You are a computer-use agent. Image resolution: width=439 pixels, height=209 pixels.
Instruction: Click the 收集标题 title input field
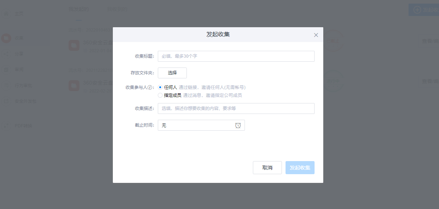(236, 56)
